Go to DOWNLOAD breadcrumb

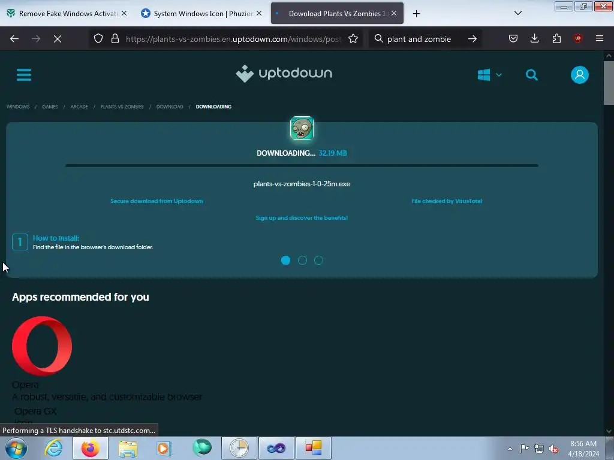[170, 107]
